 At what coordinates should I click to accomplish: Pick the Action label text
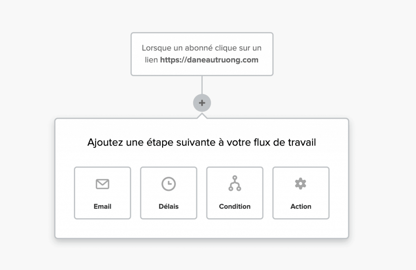(x=301, y=206)
